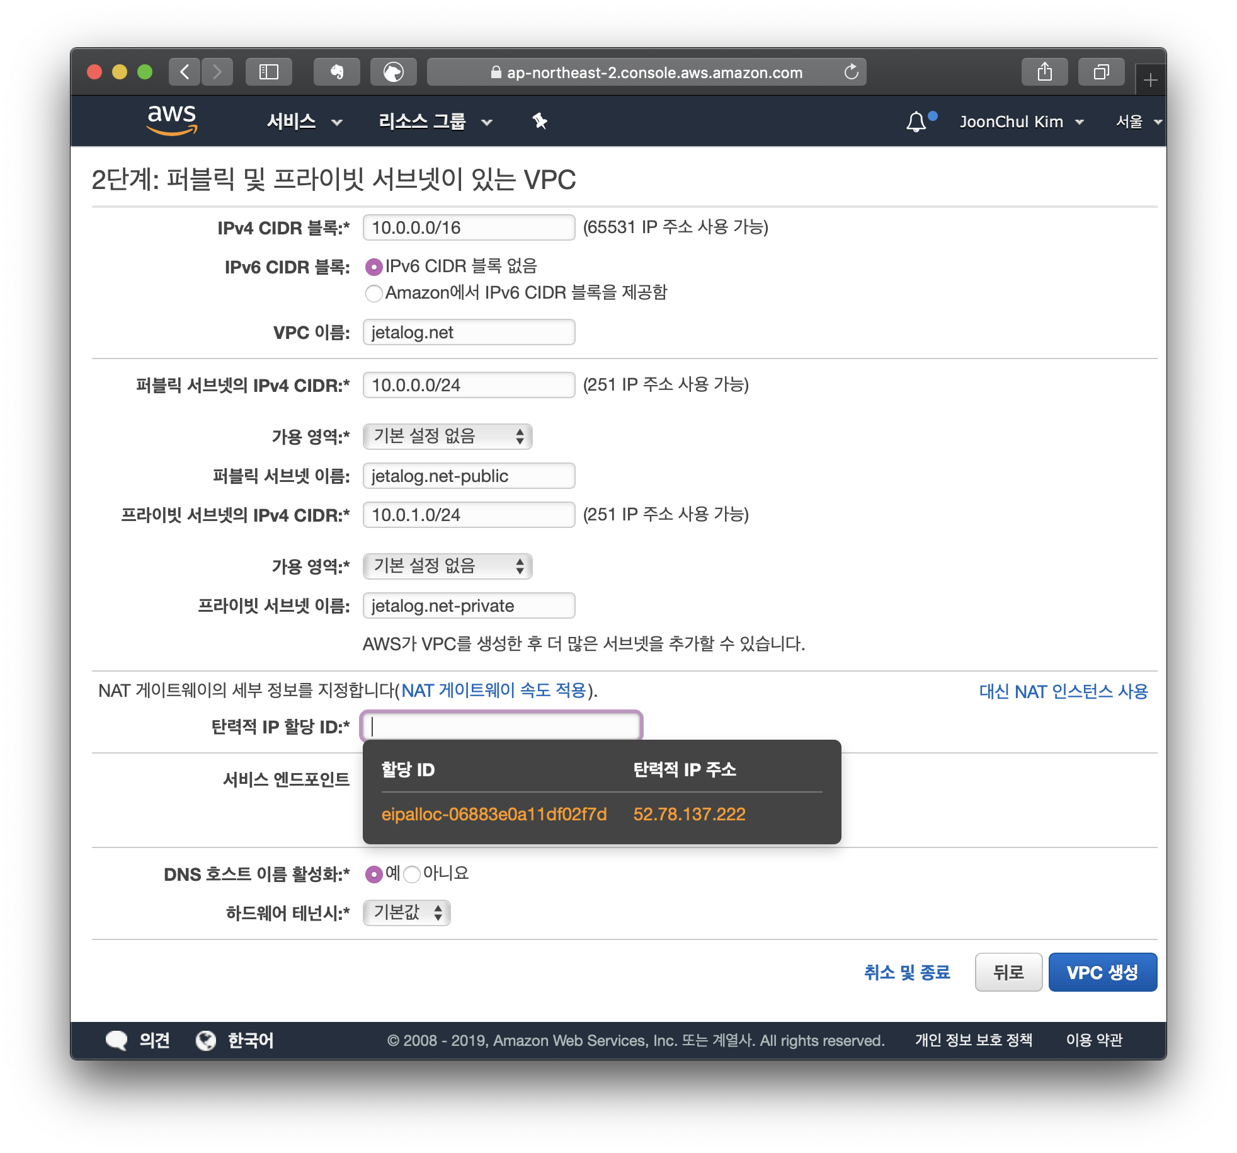Image resolution: width=1237 pixels, height=1153 pixels.
Task: Click the pushpin shortcut icon
Action: [539, 121]
